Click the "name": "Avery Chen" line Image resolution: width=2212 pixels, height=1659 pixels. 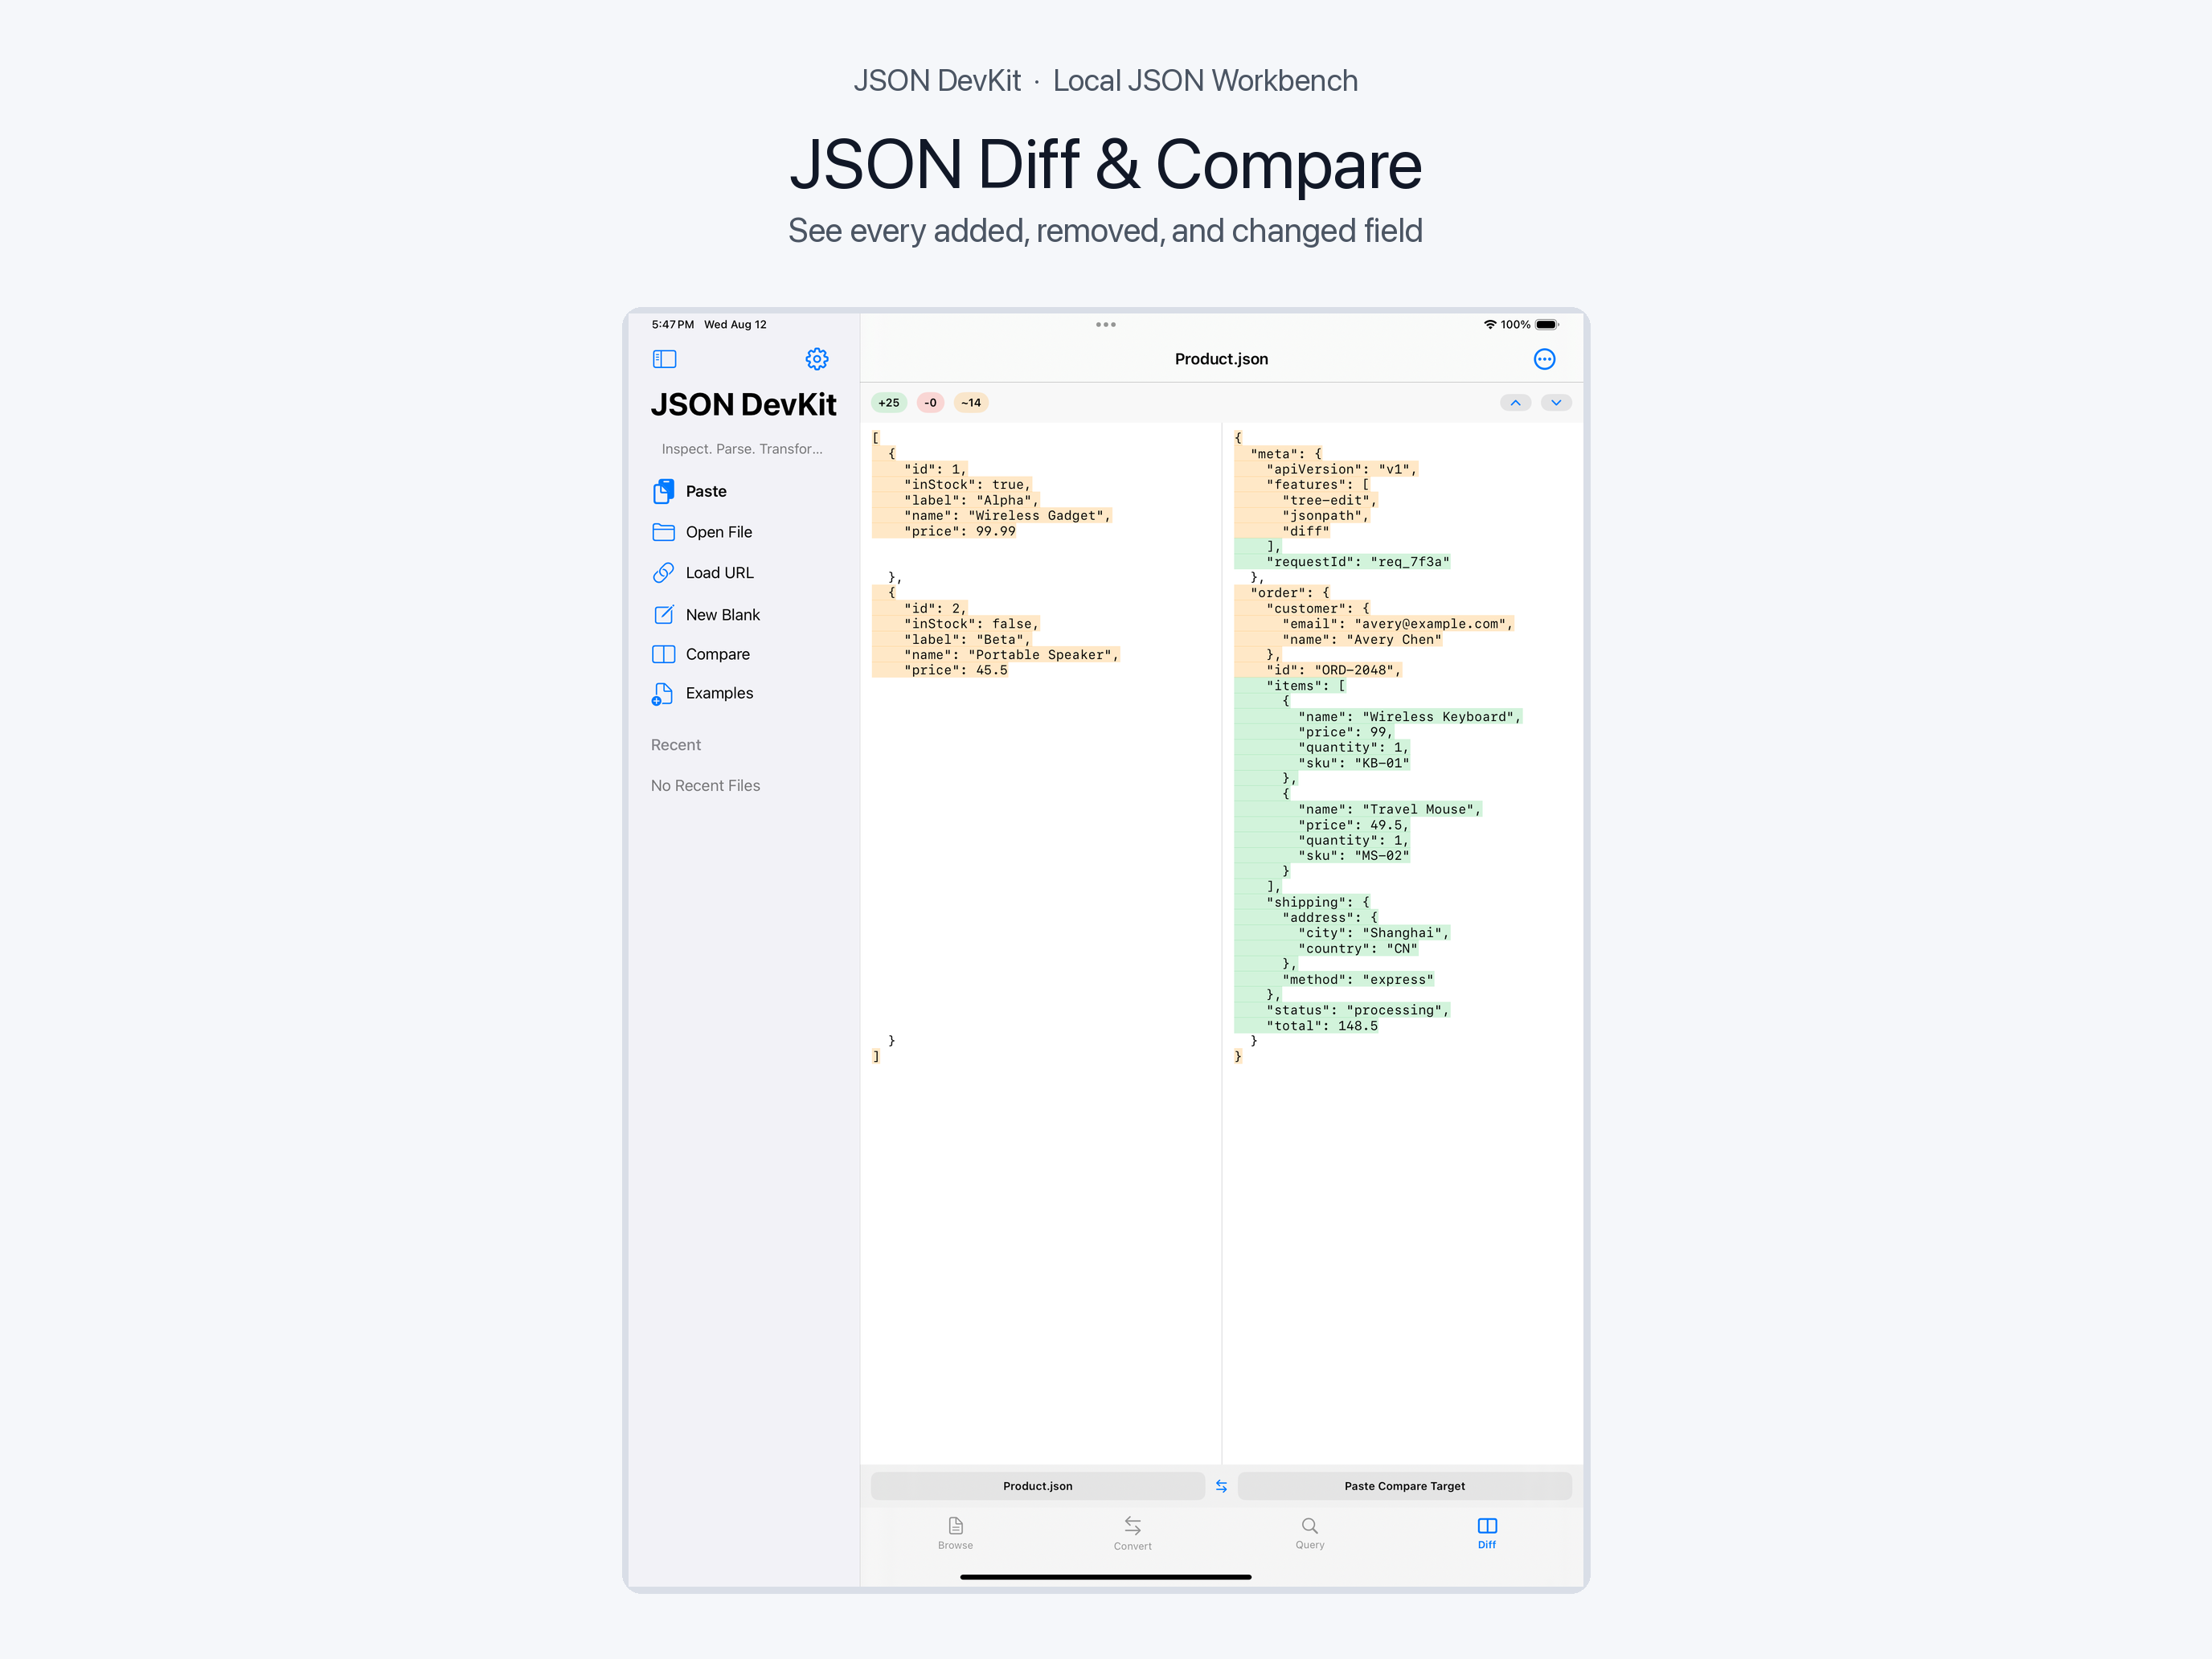pos(1361,639)
